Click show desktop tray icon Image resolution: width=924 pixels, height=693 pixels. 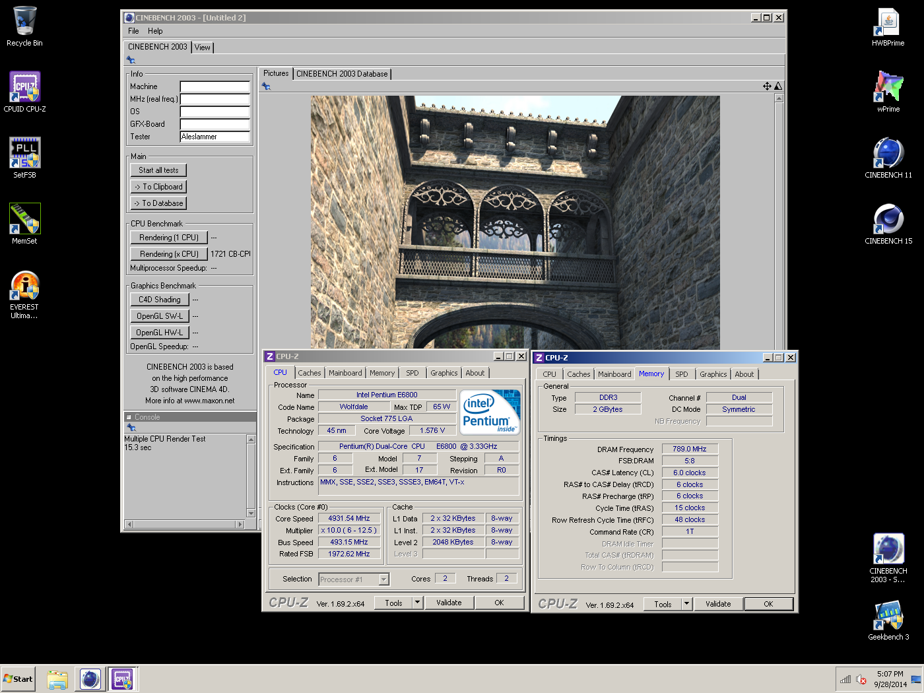[916, 679]
